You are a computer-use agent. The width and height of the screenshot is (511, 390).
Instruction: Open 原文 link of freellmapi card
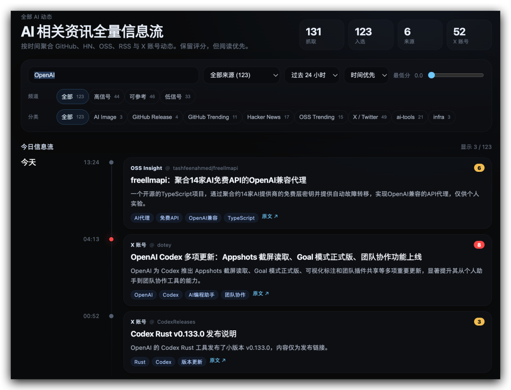pyautogui.click(x=270, y=216)
